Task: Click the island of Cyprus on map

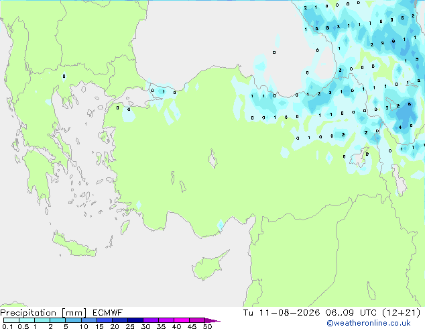Action: coord(207,267)
